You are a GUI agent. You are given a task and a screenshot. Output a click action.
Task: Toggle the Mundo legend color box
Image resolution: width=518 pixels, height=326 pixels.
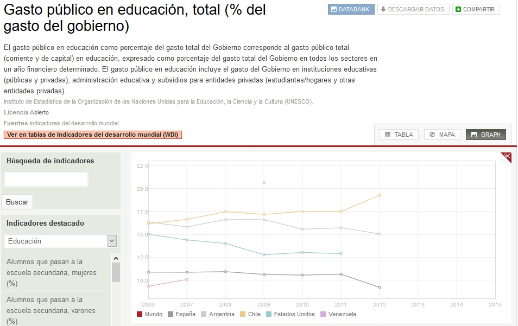140,314
